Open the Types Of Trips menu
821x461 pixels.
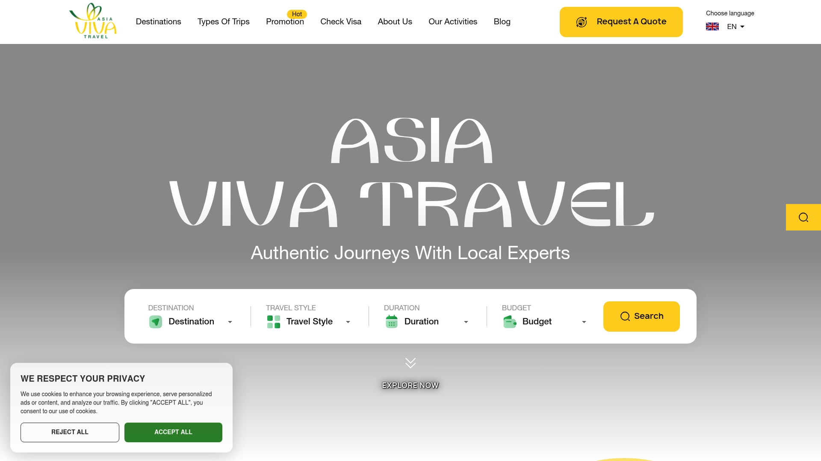pyautogui.click(x=224, y=21)
